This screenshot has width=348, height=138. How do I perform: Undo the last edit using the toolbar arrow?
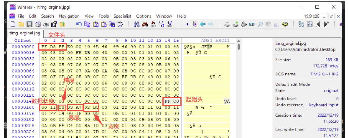coord(79,25)
